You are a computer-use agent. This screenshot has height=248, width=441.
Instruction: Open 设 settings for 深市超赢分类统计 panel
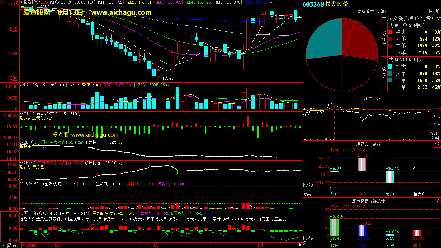point(437,201)
